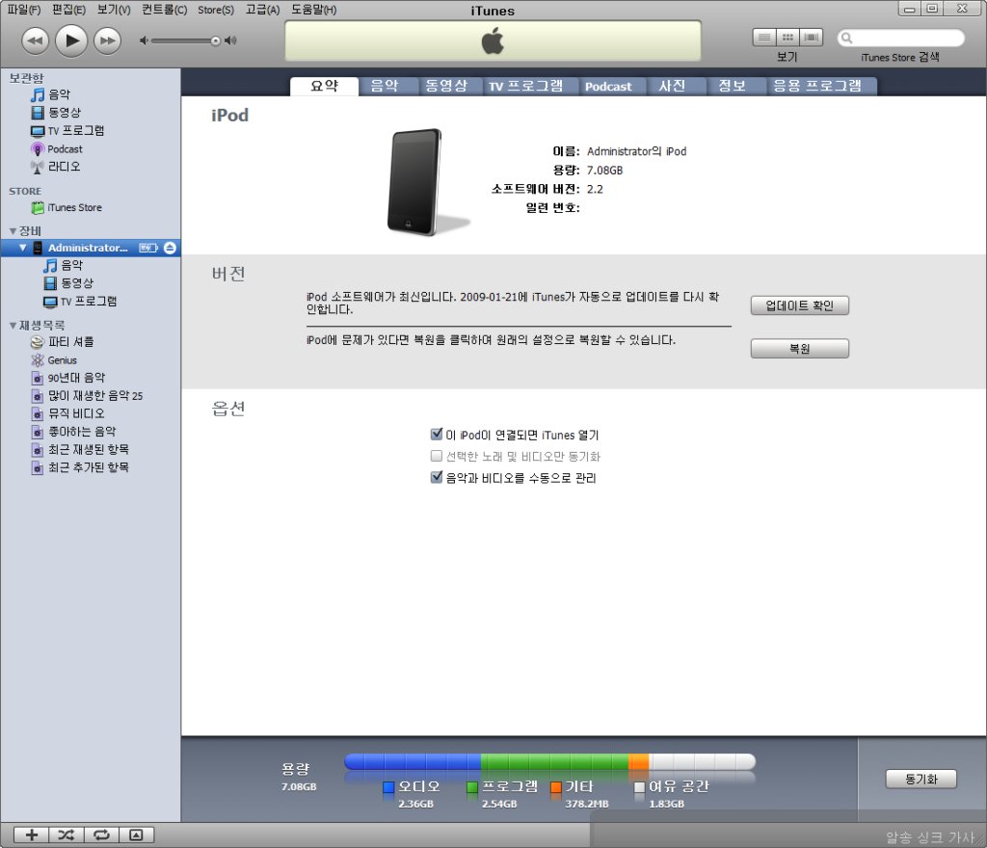The width and height of the screenshot is (987, 848).
Task: Toggle 음악과 비디오를 수동으로 관리 checkbox
Action: point(437,477)
